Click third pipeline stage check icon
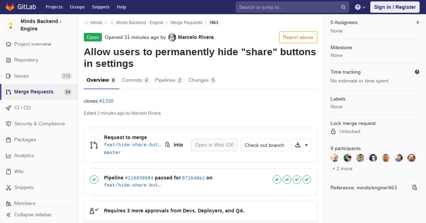Viewport: 426px width, 223px height. click(297, 179)
